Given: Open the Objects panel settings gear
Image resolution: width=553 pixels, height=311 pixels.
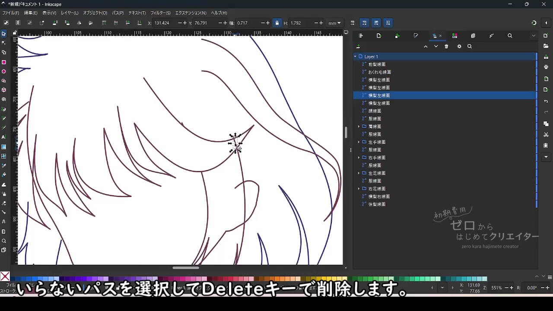Looking at the screenshot, I should [459, 46].
